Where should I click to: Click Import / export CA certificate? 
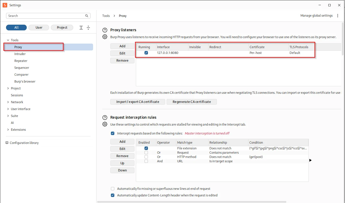[x=138, y=102]
